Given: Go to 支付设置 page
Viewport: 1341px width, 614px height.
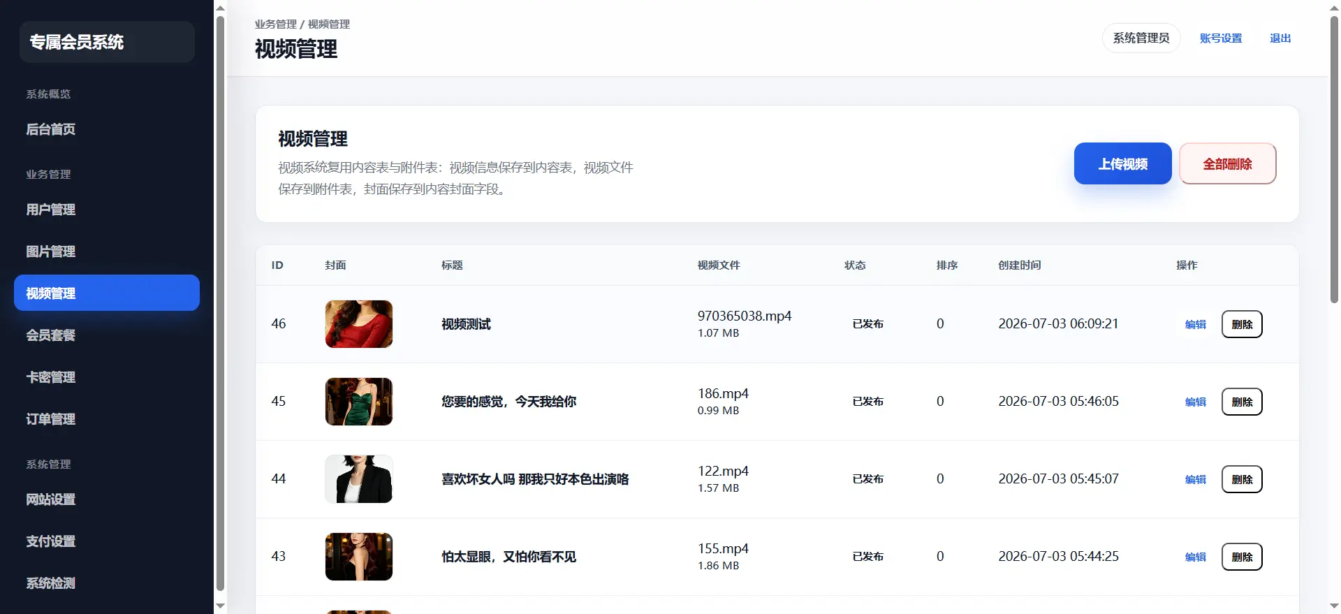Looking at the screenshot, I should point(107,541).
